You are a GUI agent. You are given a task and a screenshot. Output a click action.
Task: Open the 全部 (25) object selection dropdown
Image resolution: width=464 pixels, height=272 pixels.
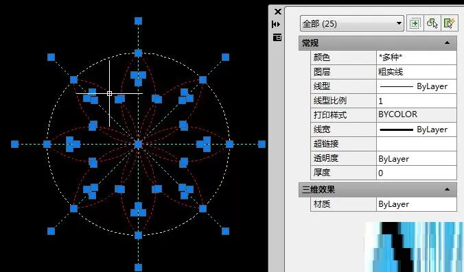tap(352, 23)
